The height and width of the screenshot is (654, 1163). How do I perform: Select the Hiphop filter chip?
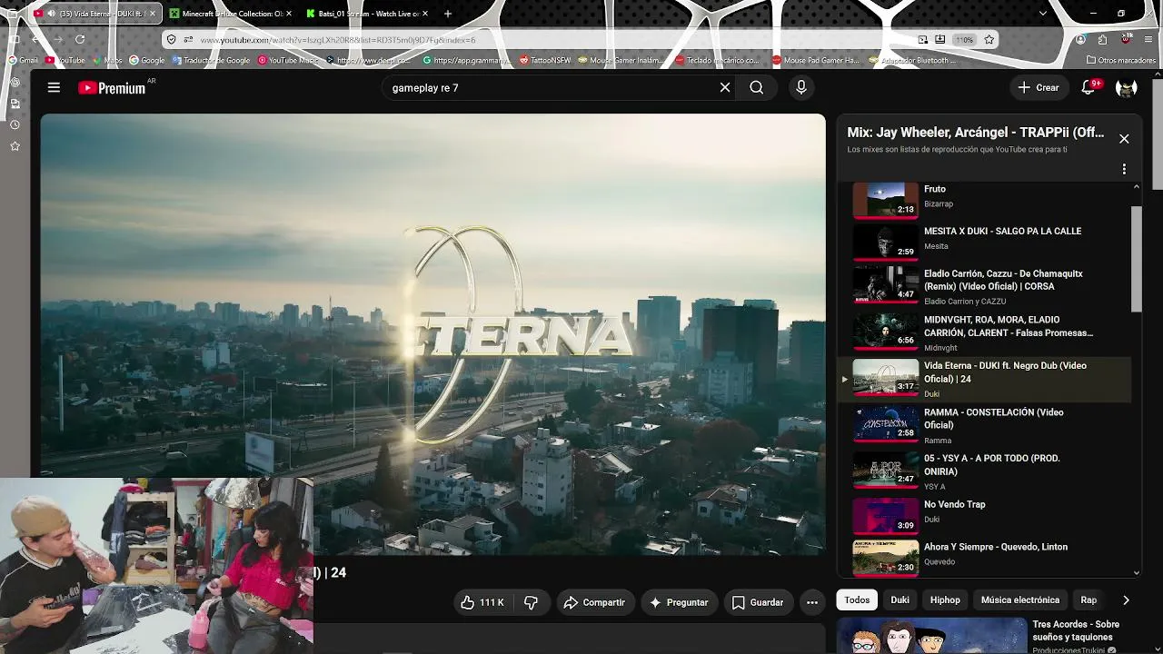pos(945,599)
